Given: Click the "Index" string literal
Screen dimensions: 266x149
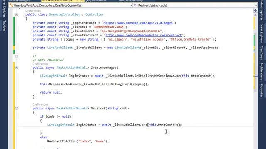Looking at the screenshot, I should 85,141.
